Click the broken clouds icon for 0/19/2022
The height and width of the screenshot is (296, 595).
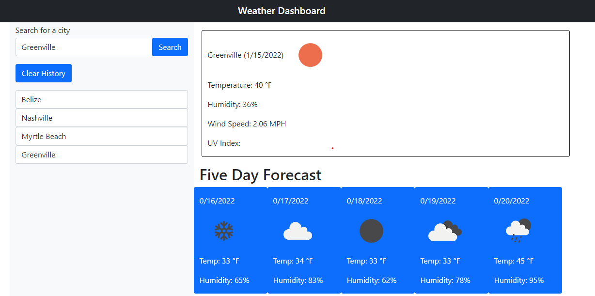pyautogui.click(x=445, y=231)
